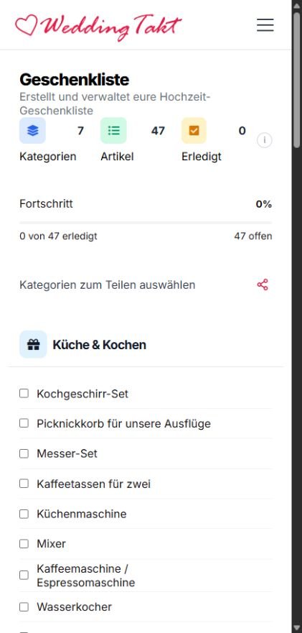Mark Küchenmaschine as done

(24, 514)
